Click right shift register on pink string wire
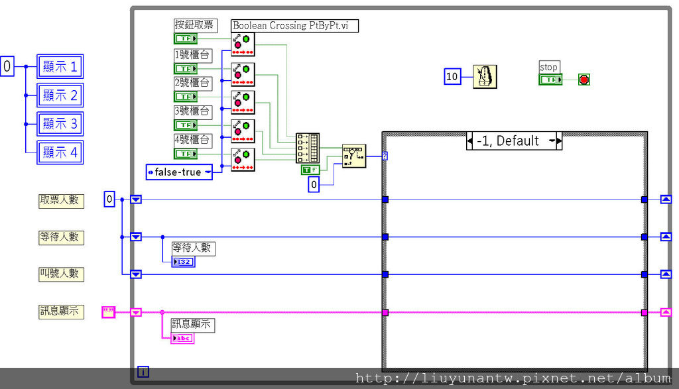The width and height of the screenshot is (679, 389). tap(666, 312)
